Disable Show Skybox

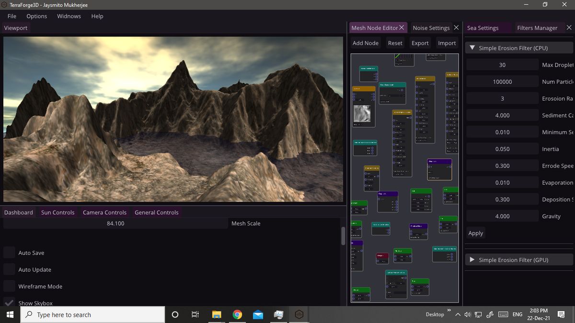click(x=9, y=303)
